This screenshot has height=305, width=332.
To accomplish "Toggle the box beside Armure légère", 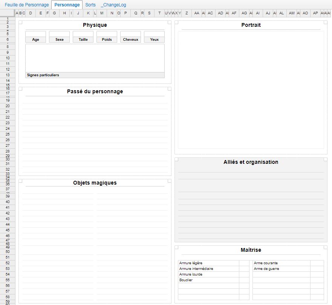I will click(x=244, y=263).
